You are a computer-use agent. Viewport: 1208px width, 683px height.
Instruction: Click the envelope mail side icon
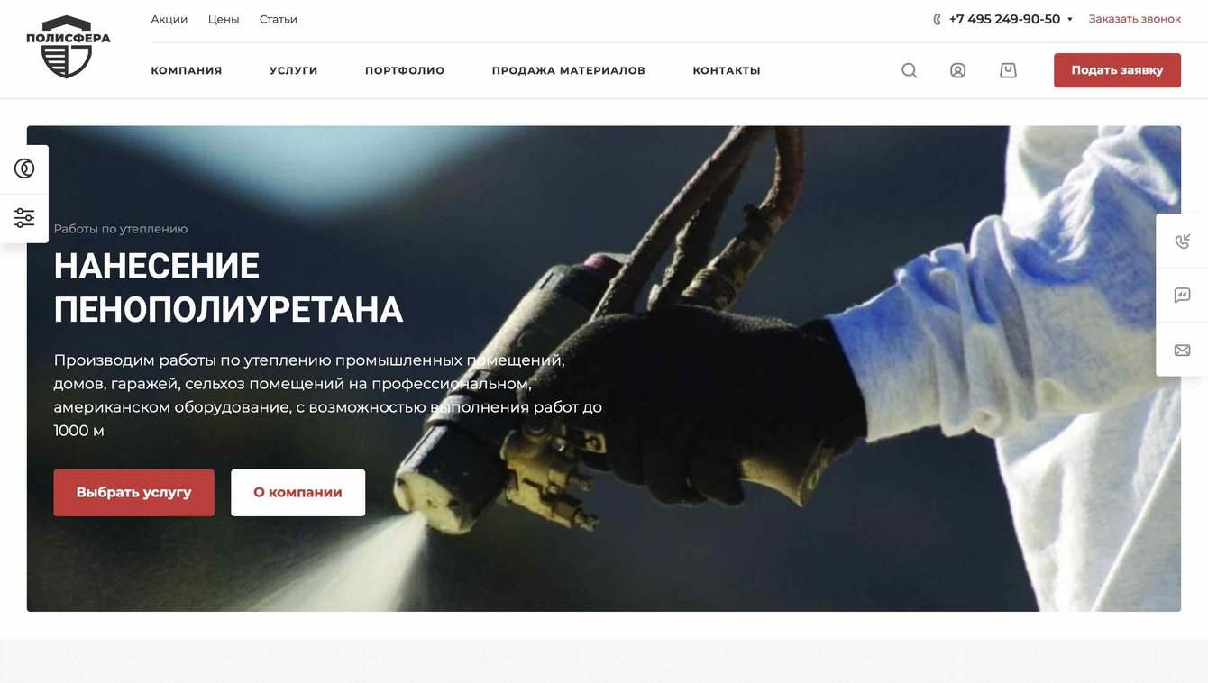pyautogui.click(x=1182, y=350)
